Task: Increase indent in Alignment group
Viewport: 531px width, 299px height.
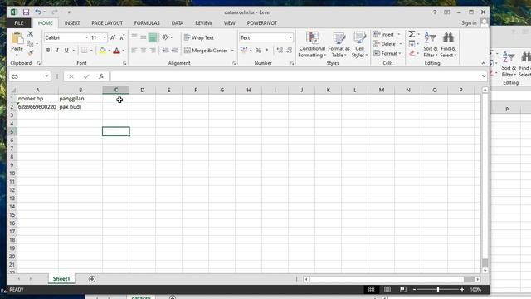Action: click(175, 51)
